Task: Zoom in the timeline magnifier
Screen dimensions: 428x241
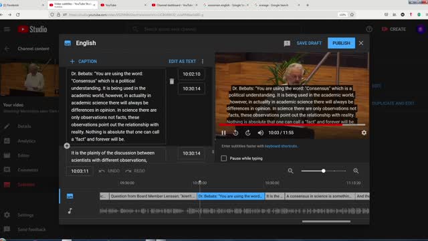Action: pyautogui.click(x=356, y=171)
